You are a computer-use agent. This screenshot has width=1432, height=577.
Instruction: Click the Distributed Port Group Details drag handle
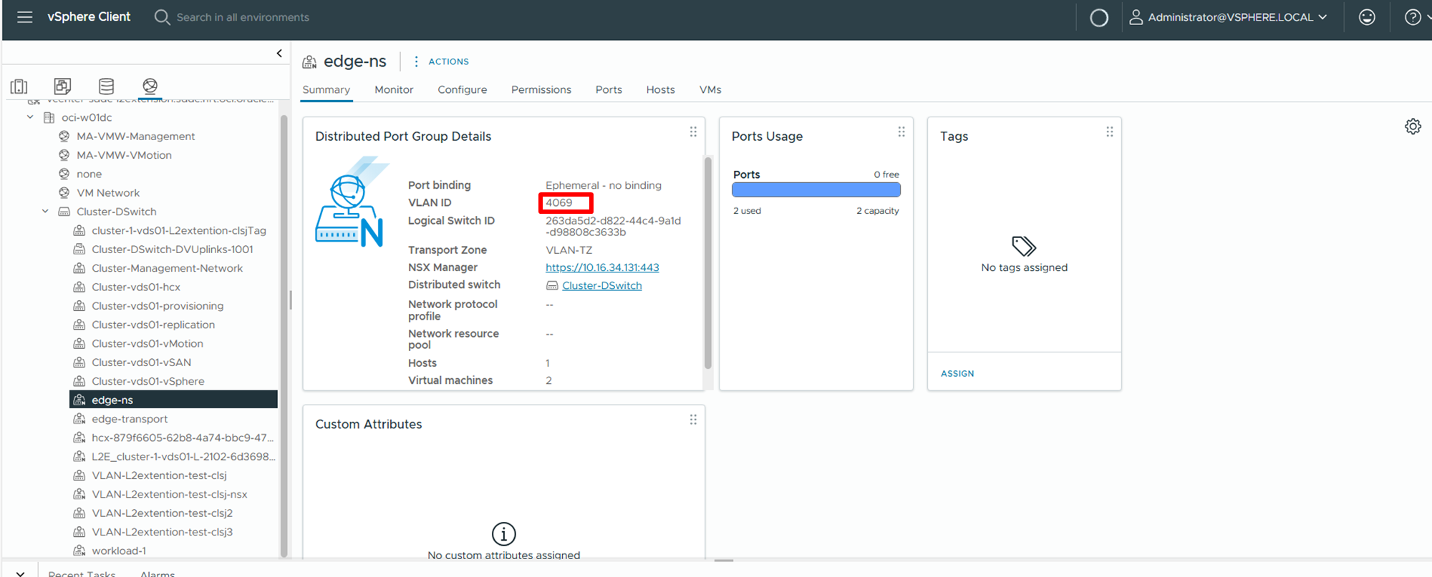click(x=693, y=132)
